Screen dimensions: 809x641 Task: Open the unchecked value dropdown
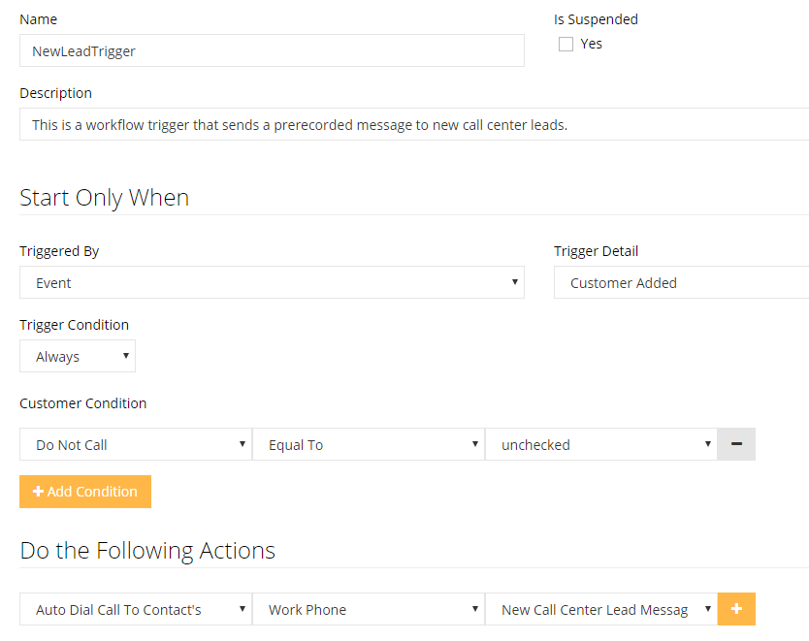600,444
